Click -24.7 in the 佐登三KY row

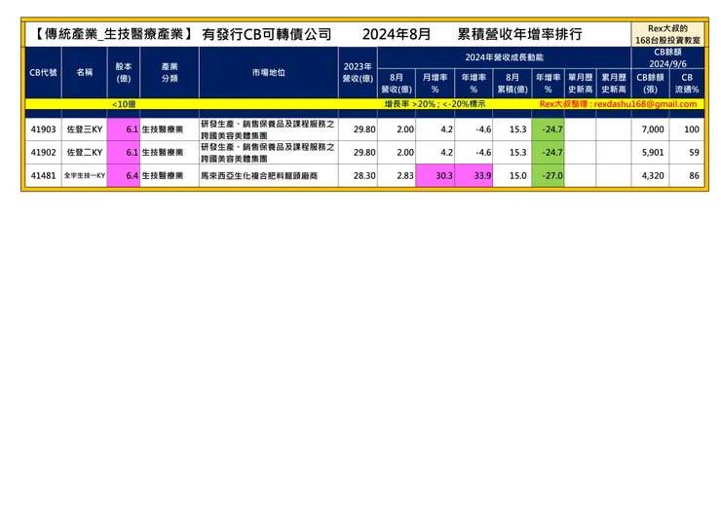(548, 129)
